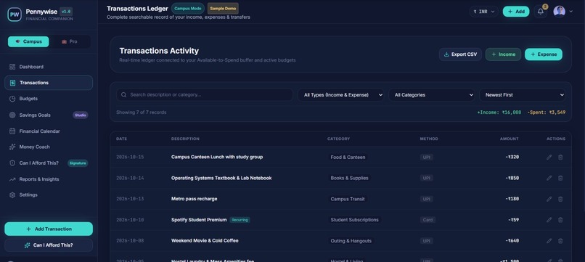Click the Card method tag on Spotify row
The width and height of the screenshot is (585, 262).
427,220
